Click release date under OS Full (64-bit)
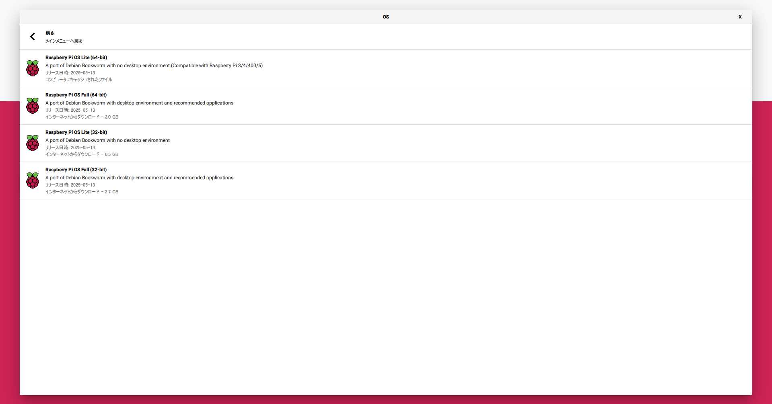772x404 pixels. [70, 110]
